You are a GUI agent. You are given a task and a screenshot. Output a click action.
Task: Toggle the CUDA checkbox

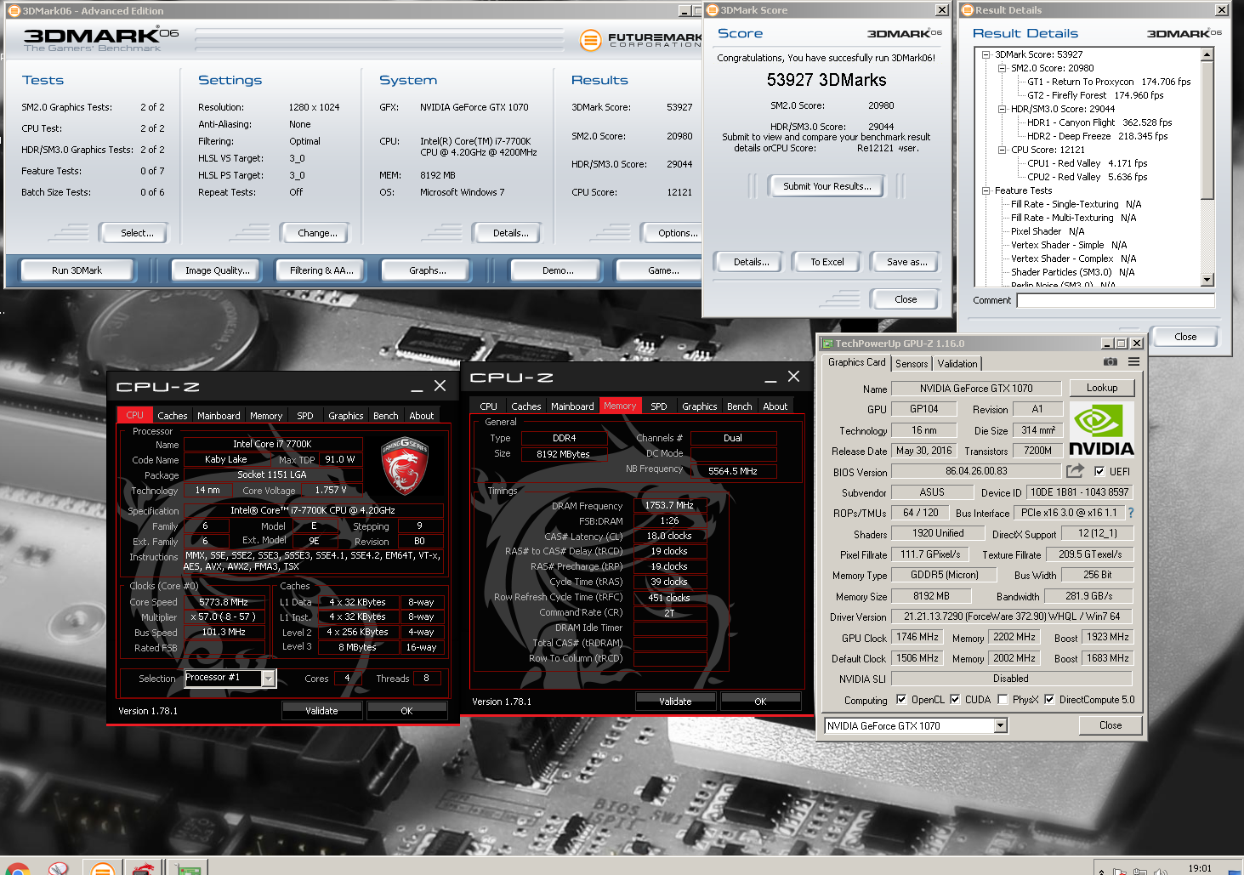(955, 700)
